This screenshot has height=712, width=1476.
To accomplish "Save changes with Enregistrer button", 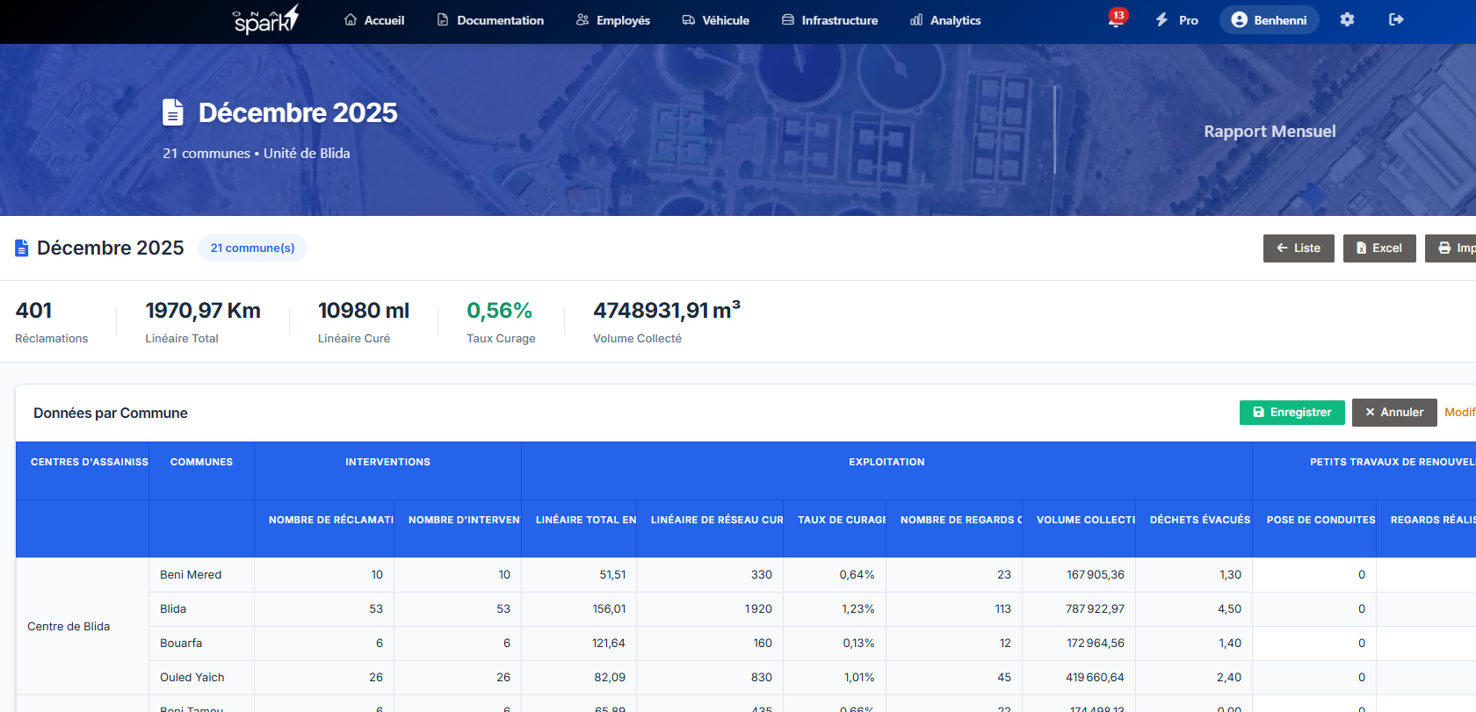I will pyautogui.click(x=1291, y=413).
